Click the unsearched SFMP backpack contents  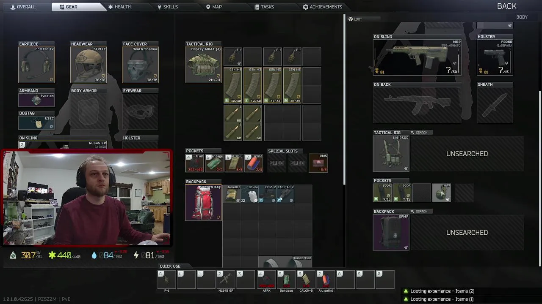[467, 233]
